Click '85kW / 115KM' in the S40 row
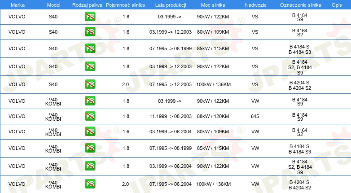The width and height of the screenshot is (351, 193). pyautogui.click(x=213, y=48)
